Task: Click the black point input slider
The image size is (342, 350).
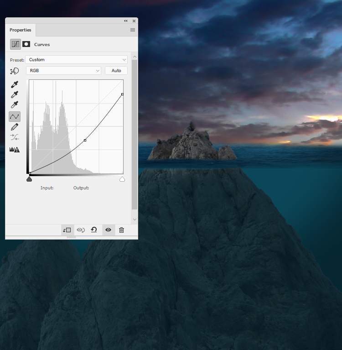Action: tap(29, 179)
